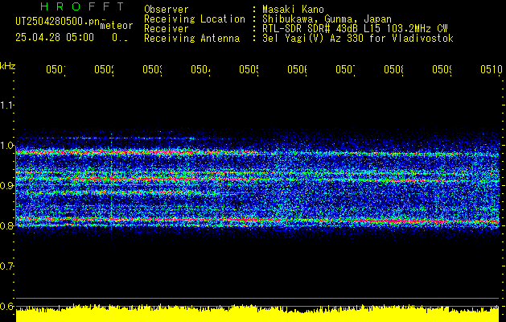
Task: Click the HROFFT title text
Action: click(82, 6)
